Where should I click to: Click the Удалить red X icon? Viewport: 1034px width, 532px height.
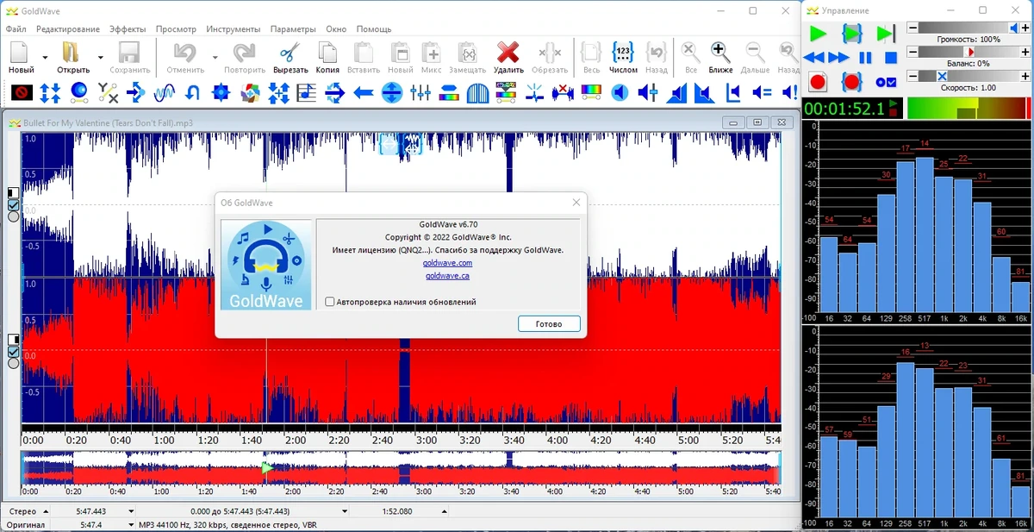[508, 53]
